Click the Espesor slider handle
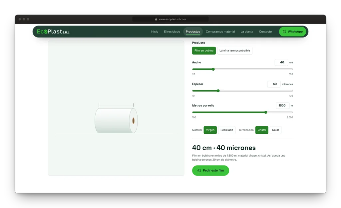Viewport: 341px width, 208px height. tap(218, 91)
